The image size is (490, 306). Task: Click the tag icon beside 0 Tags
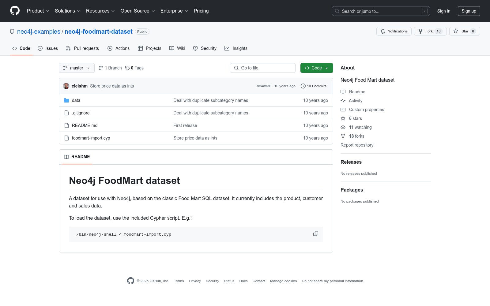click(127, 68)
